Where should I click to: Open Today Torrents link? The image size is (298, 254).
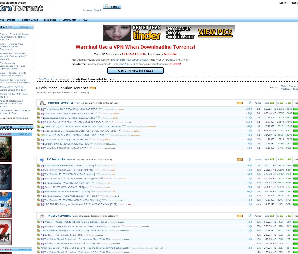coord(289,86)
